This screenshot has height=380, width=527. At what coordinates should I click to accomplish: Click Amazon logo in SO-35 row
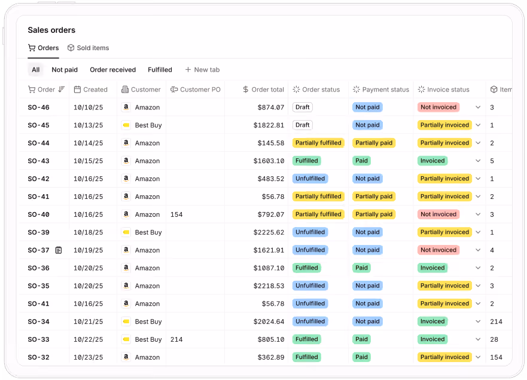click(126, 286)
